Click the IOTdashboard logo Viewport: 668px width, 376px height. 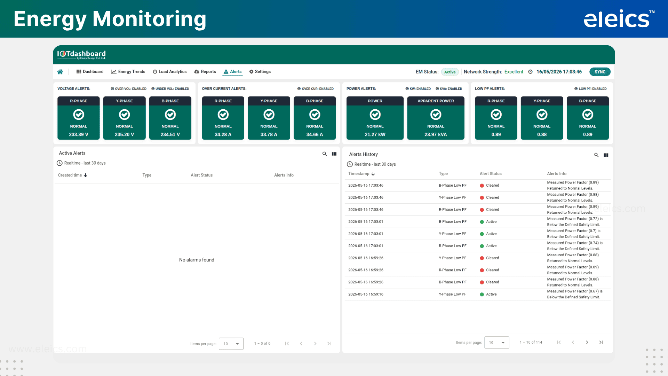point(81,54)
